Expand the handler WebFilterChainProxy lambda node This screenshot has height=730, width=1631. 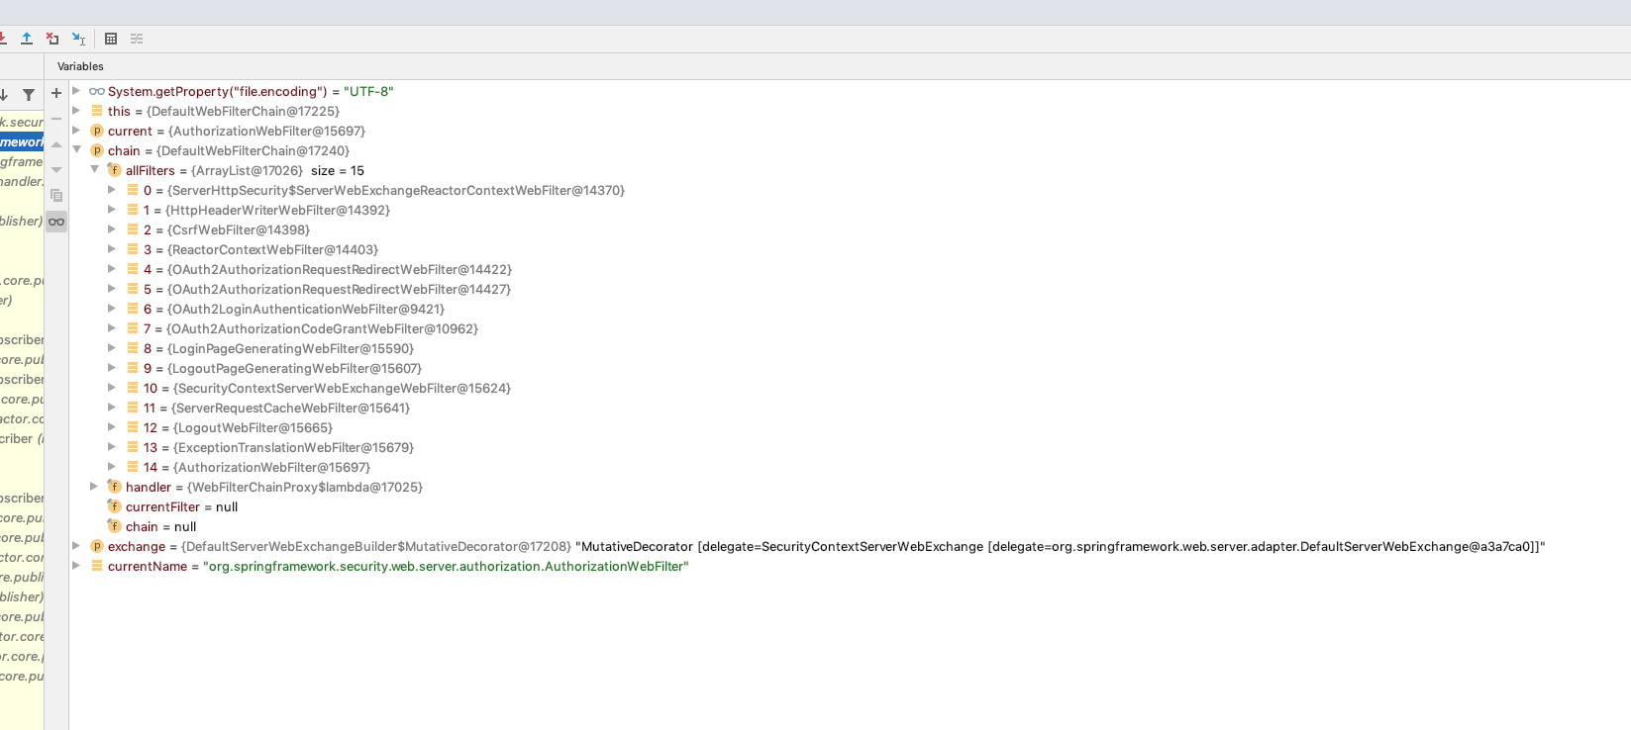click(x=94, y=486)
